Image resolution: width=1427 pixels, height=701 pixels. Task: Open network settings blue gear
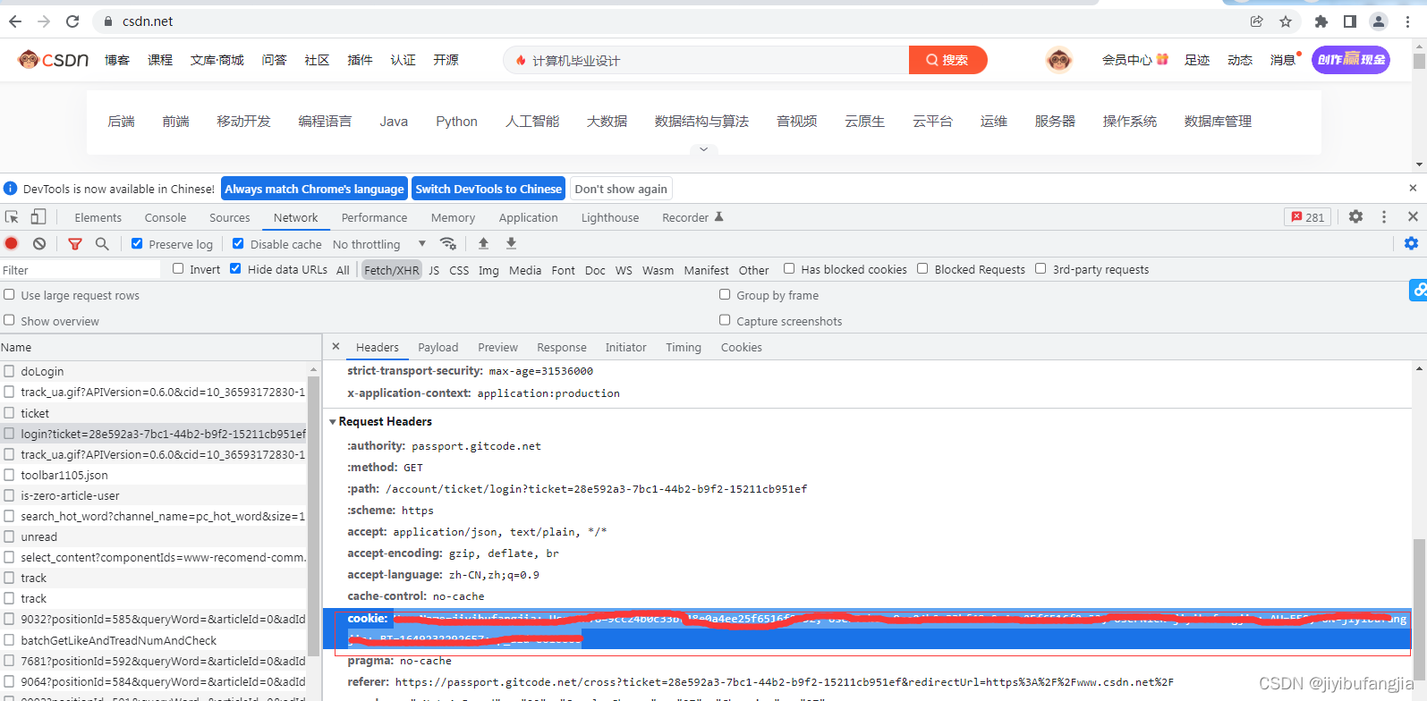click(x=1411, y=243)
